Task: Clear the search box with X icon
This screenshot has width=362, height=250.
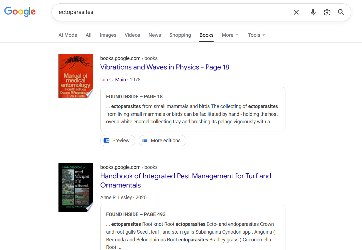Action: [x=296, y=12]
